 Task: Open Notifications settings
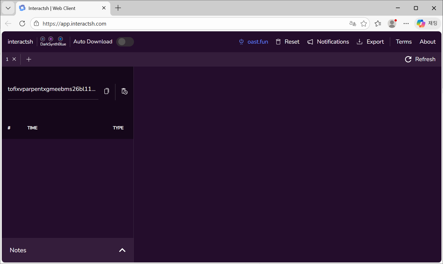pos(328,42)
